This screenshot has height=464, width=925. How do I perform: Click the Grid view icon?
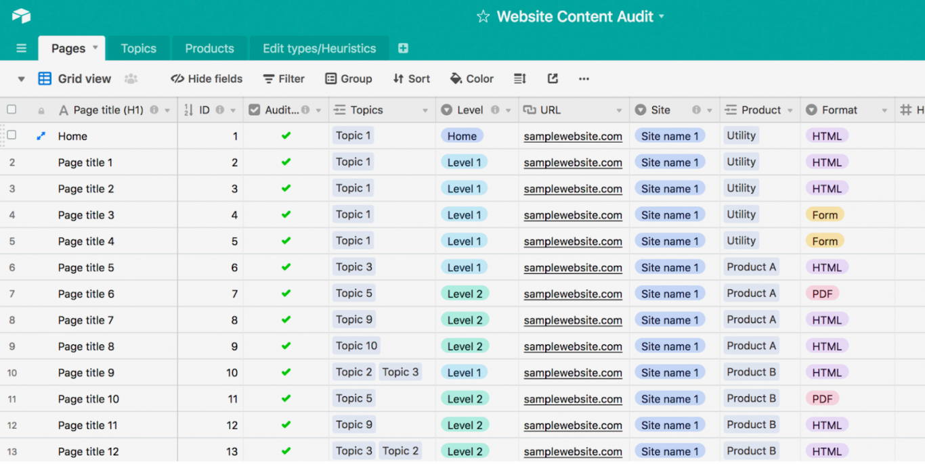coord(45,78)
